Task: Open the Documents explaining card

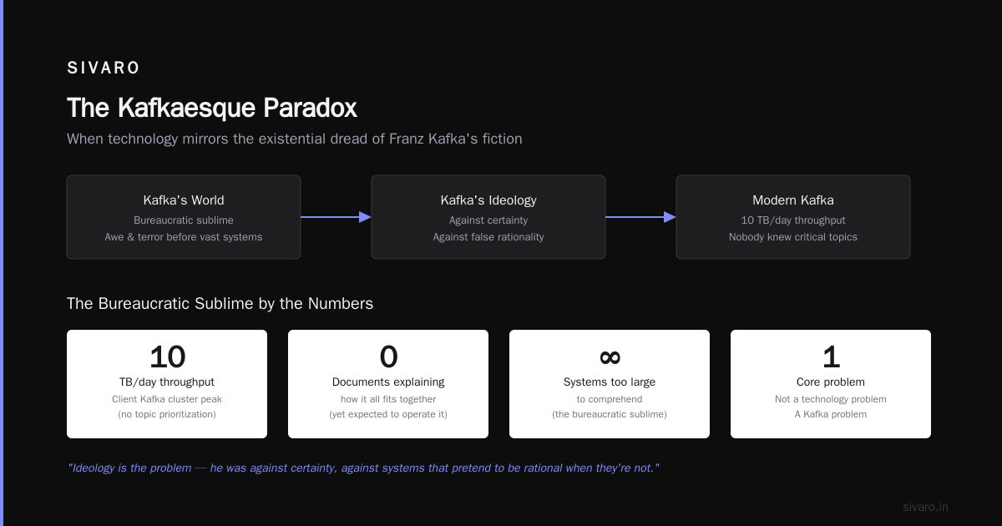Action: pos(388,384)
